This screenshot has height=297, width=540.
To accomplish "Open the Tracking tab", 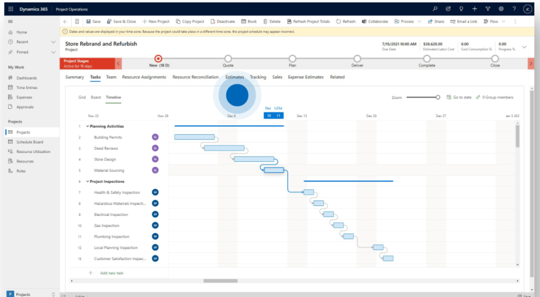I will (258, 77).
